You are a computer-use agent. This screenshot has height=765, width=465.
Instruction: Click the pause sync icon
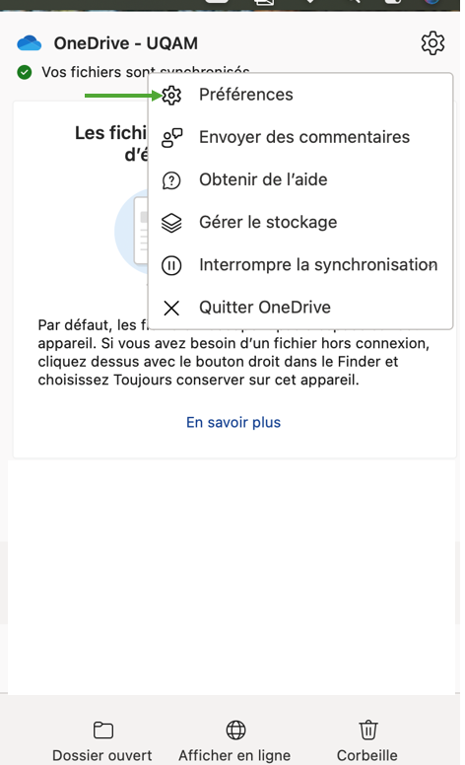click(x=171, y=265)
